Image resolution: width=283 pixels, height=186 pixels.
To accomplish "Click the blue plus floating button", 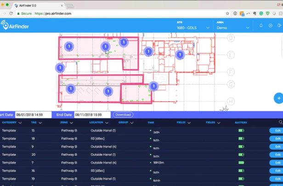I will click(279, 98).
